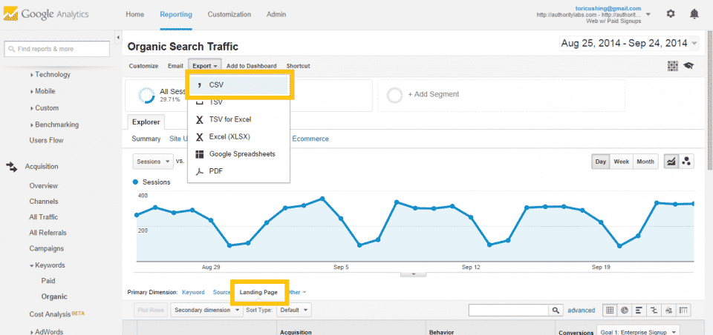Viewport: 713px width, 335px height.
Task: Export the report as CSV
Action: (x=238, y=85)
